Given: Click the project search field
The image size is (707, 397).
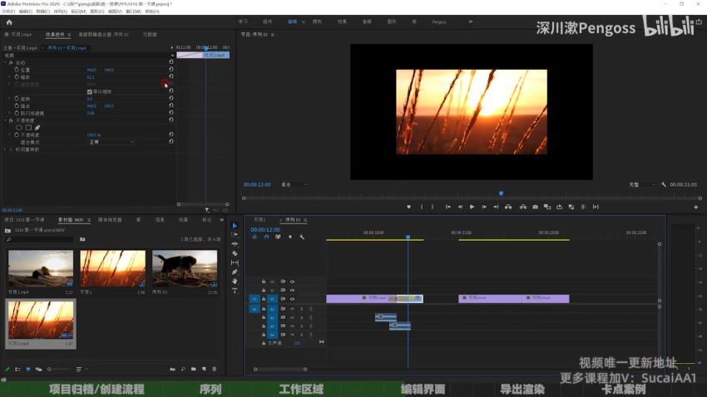Looking at the screenshot, I should click(x=39, y=239).
